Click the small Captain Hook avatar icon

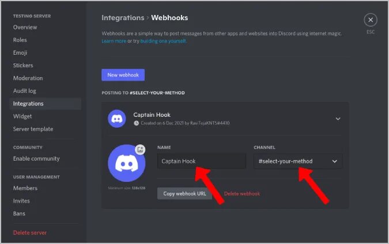click(117, 119)
